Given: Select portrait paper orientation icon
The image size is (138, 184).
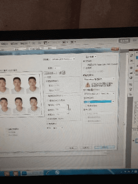Looking at the screenshot, I should tap(60, 72).
